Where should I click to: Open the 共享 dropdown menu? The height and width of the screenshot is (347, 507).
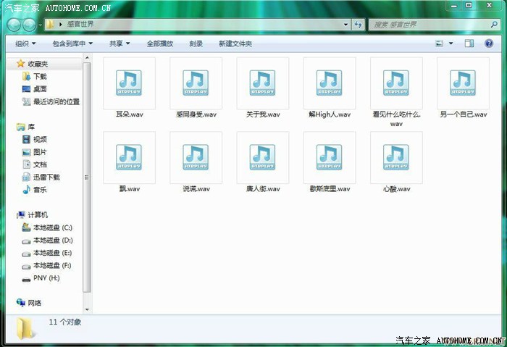pos(120,43)
